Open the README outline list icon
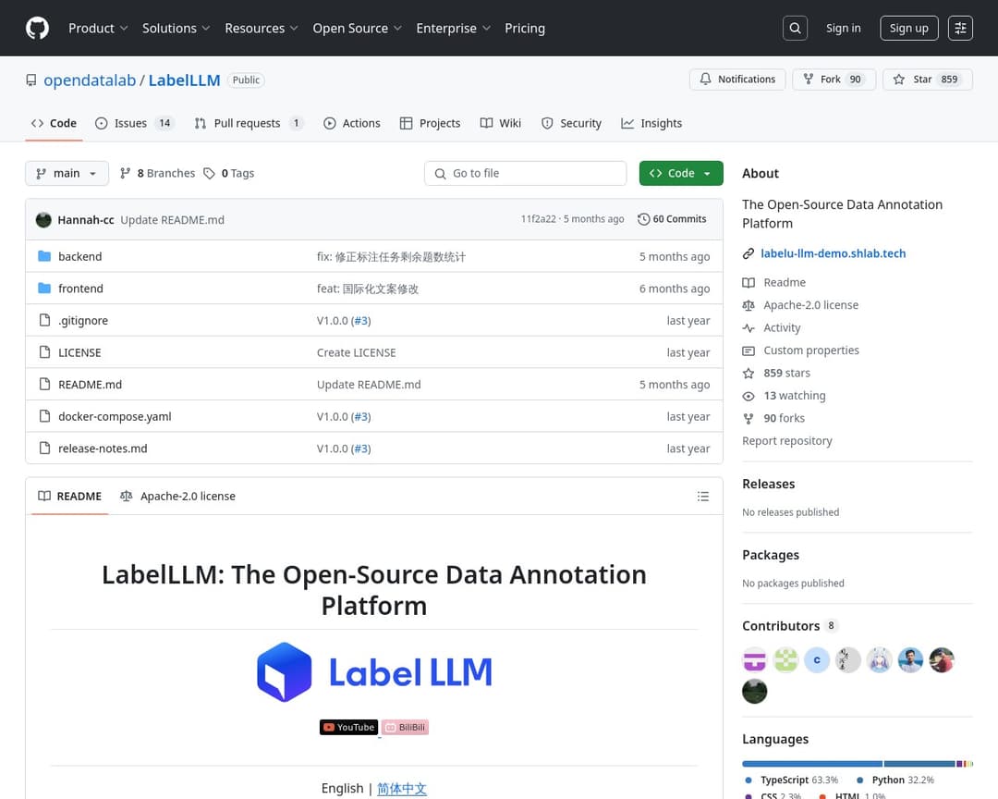Viewport: 998px width, 799px height. click(x=702, y=497)
